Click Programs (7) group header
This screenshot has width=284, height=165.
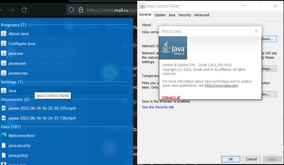pyautogui.click(x=13, y=25)
